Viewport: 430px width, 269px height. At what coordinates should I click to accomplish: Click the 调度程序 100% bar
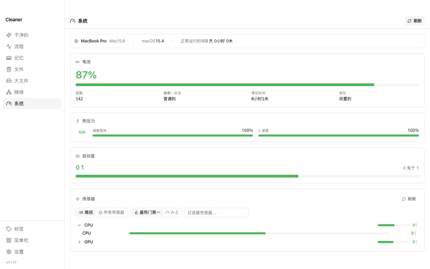[x=173, y=136]
